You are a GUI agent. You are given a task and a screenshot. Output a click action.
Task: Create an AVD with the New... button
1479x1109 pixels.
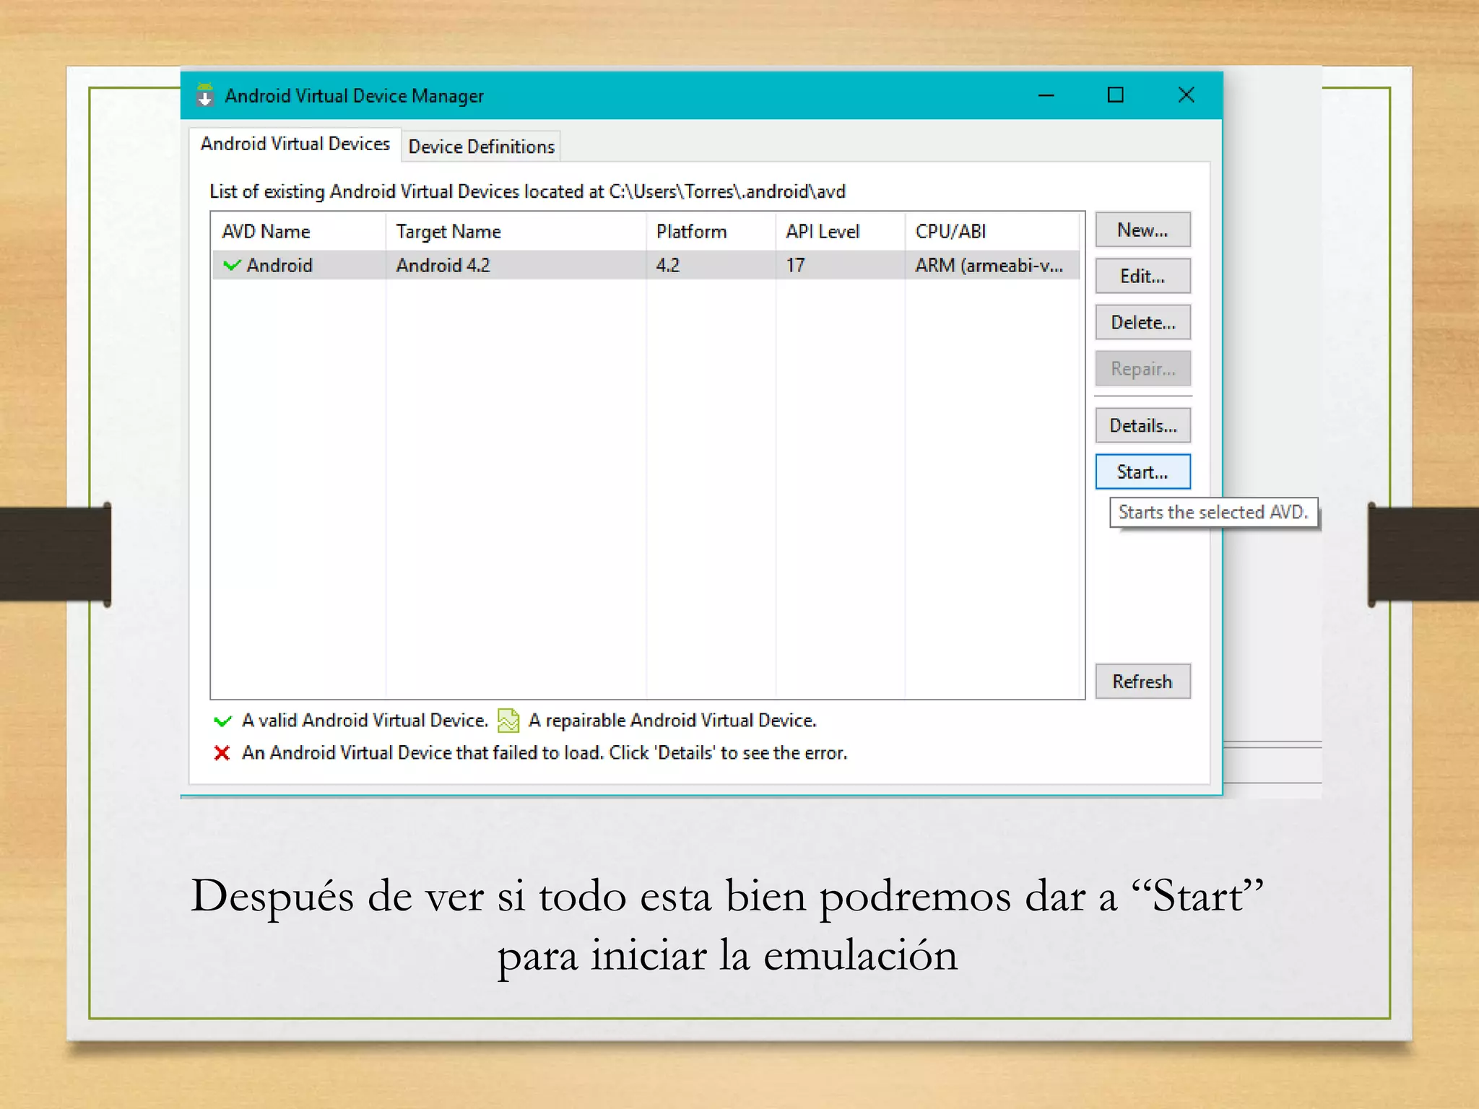(1142, 230)
